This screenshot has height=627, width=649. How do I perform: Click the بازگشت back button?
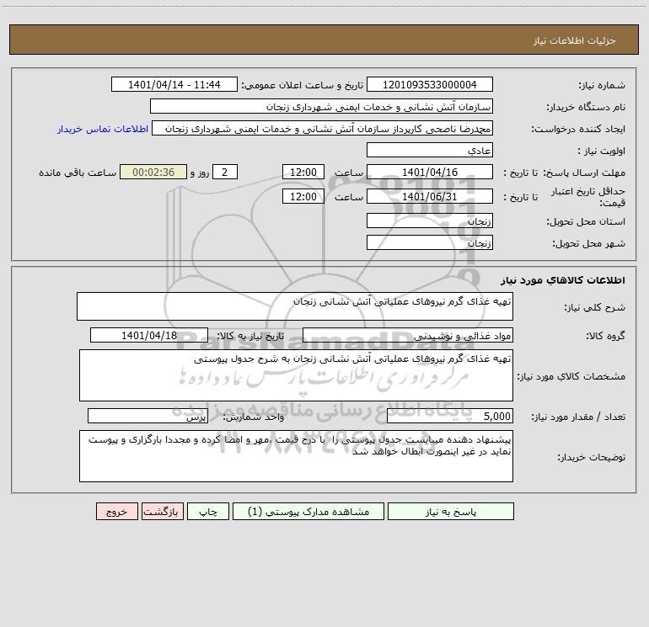[x=162, y=511]
